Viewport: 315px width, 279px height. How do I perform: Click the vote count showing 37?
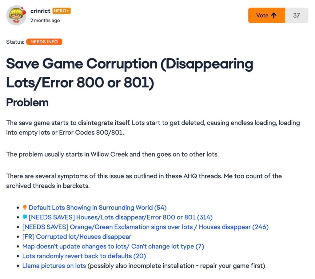tap(296, 15)
